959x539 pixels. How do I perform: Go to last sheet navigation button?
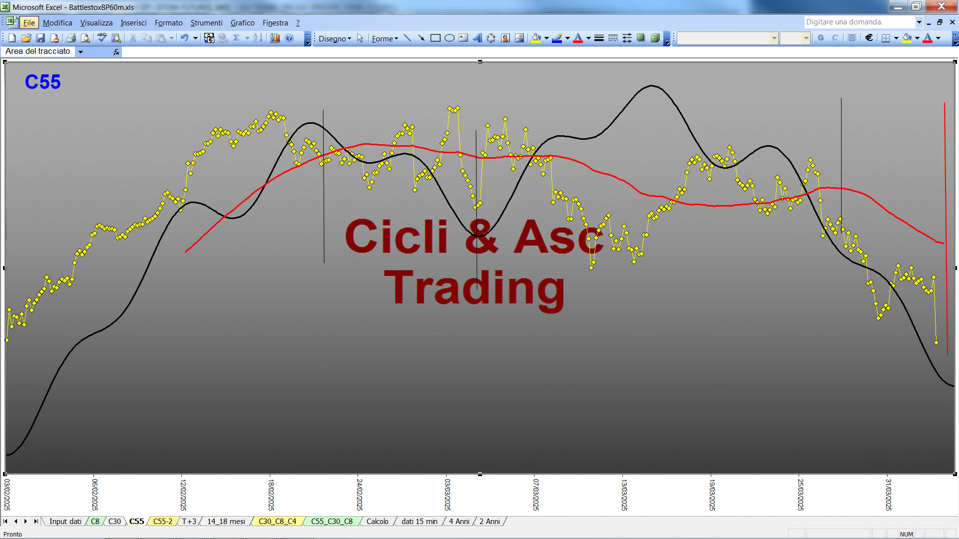point(35,522)
